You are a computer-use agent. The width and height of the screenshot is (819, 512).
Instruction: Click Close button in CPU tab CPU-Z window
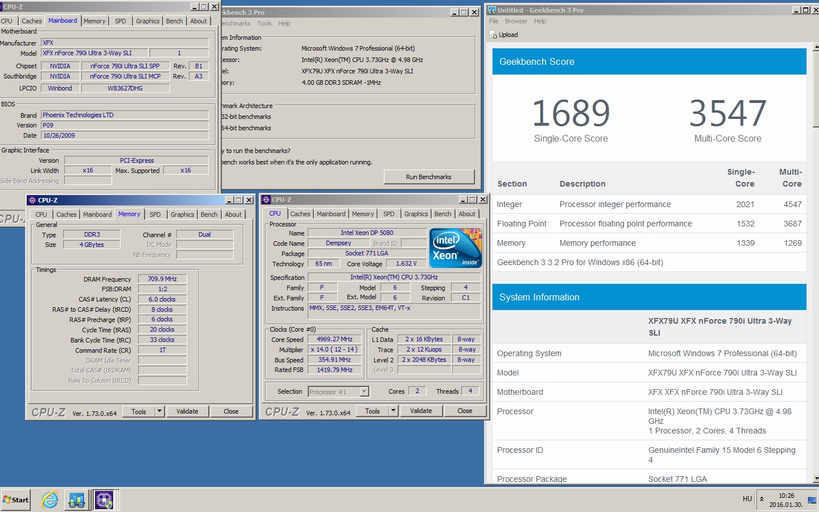[x=465, y=411]
